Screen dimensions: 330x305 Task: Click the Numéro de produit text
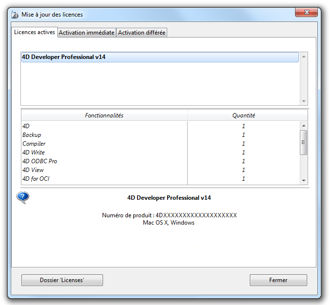(170, 215)
